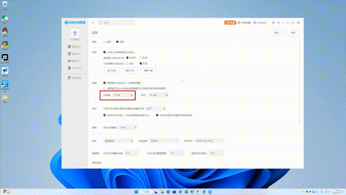Click the phone model field showing OPPO R11 Plus
Viewport: 346px width, 195px height.
tap(209, 141)
